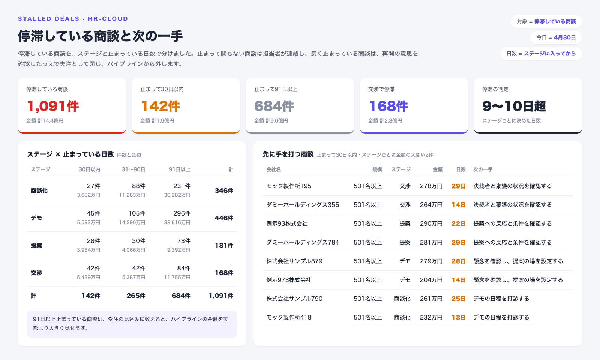Viewport: 600px width, 360px height.
Task: Click the 231件 cell in 商談化 row
Action: pyautogui.click(x=182, y=186)
